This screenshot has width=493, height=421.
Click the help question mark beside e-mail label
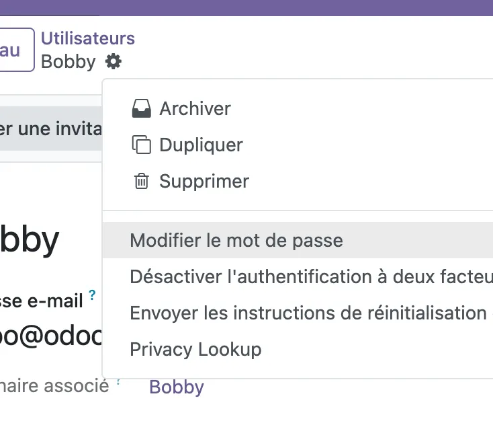click(x=92, y=295)
